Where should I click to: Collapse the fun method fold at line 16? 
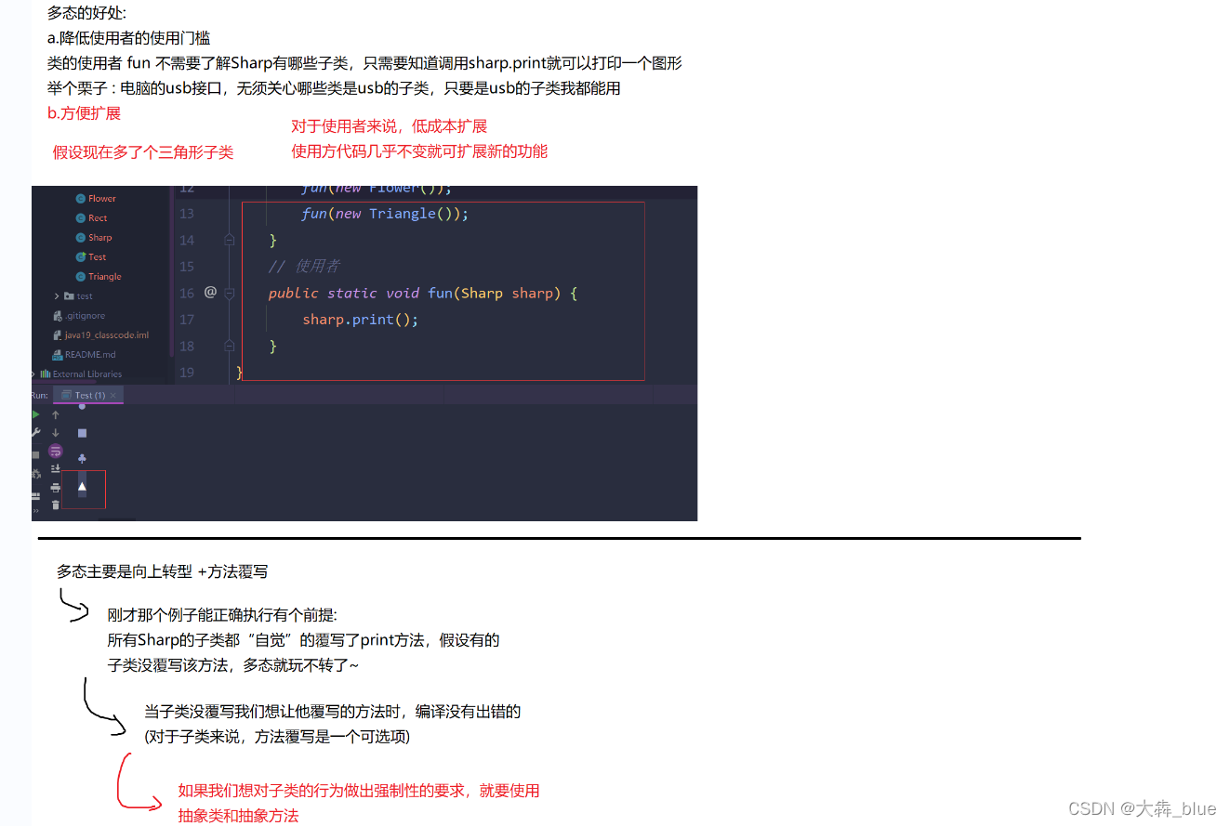[229, 293]
